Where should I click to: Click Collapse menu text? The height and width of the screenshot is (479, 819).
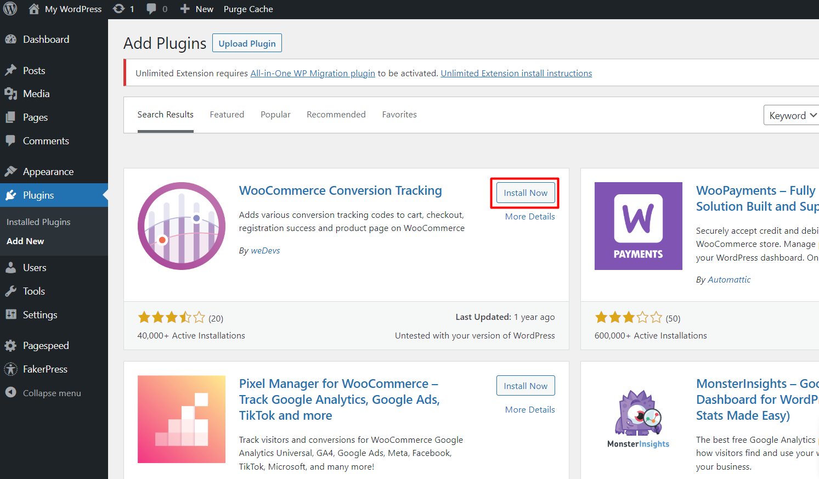coord(52,393)
